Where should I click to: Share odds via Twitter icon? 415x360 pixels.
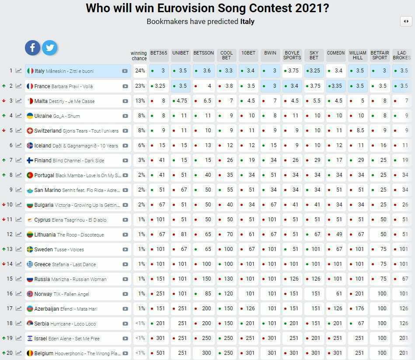tap(50, 48)
